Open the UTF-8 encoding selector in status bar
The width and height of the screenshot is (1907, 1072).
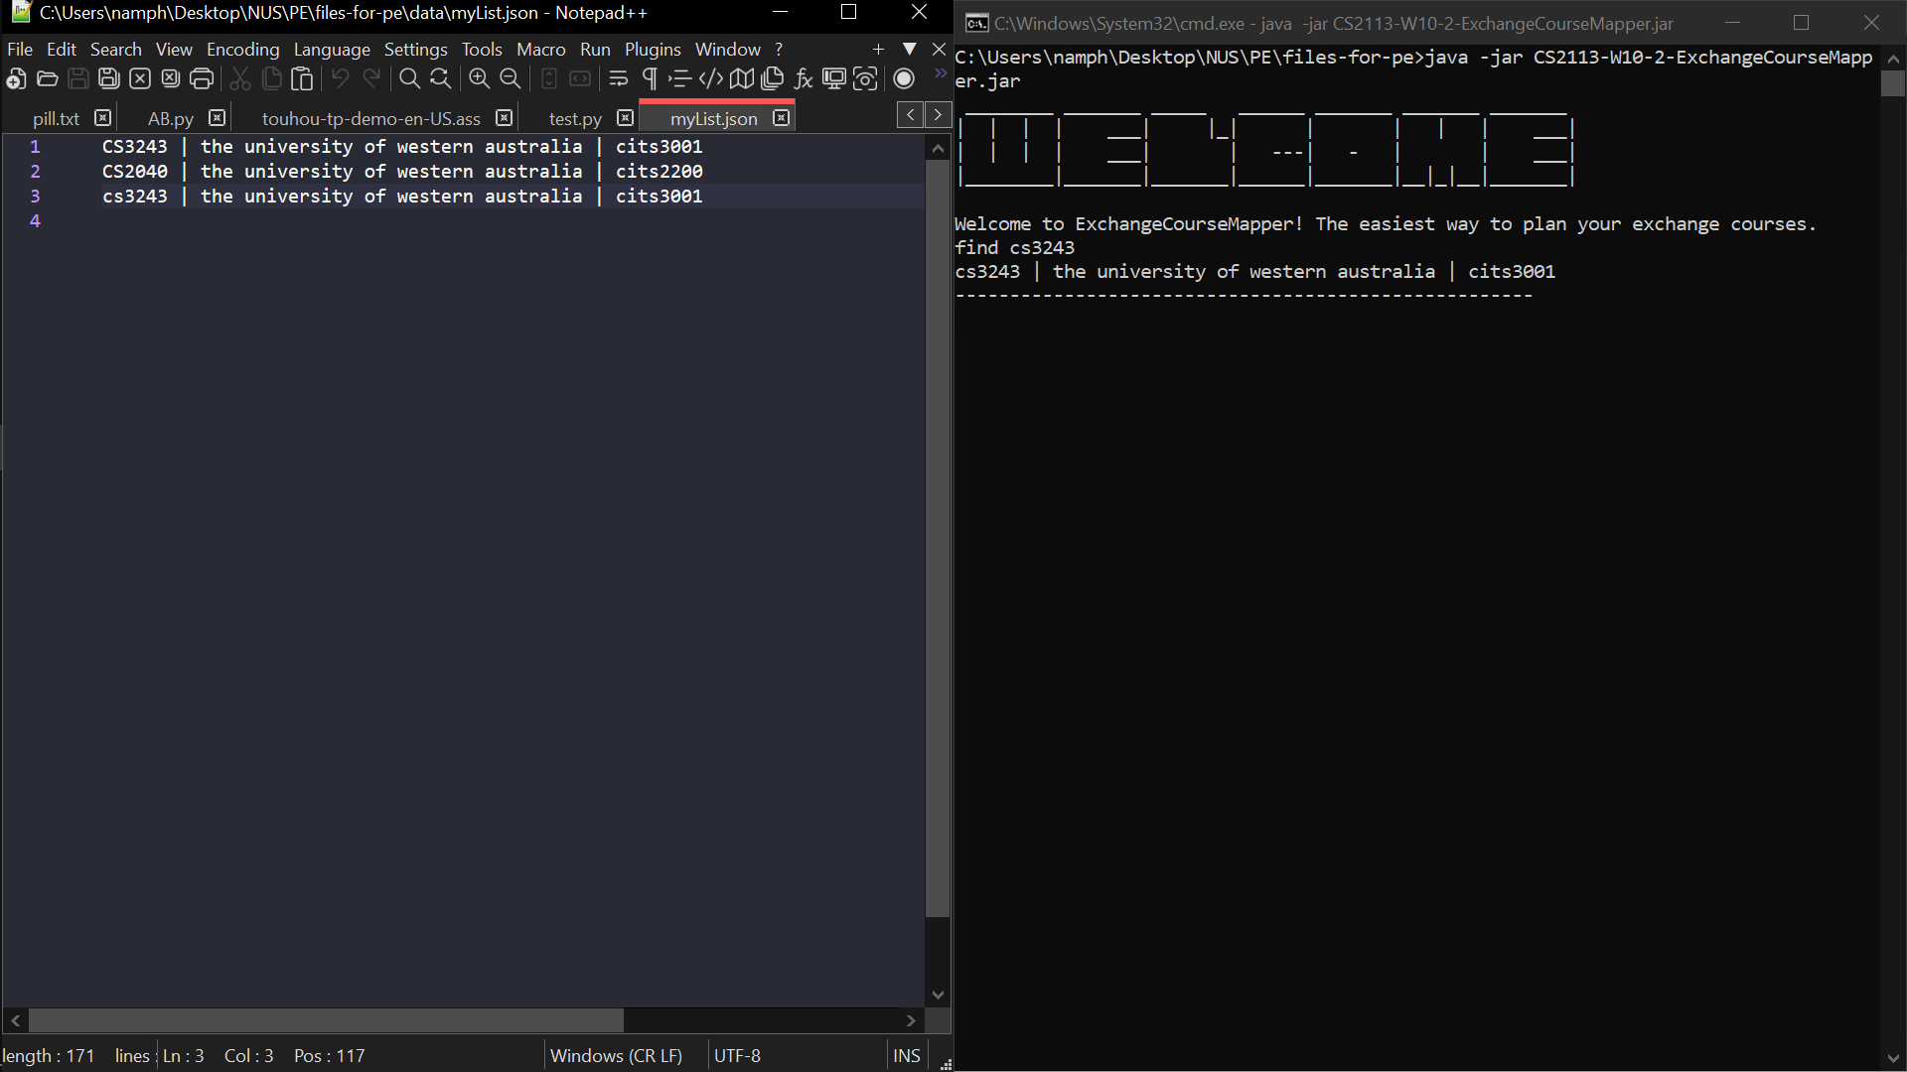point(737,1055)
